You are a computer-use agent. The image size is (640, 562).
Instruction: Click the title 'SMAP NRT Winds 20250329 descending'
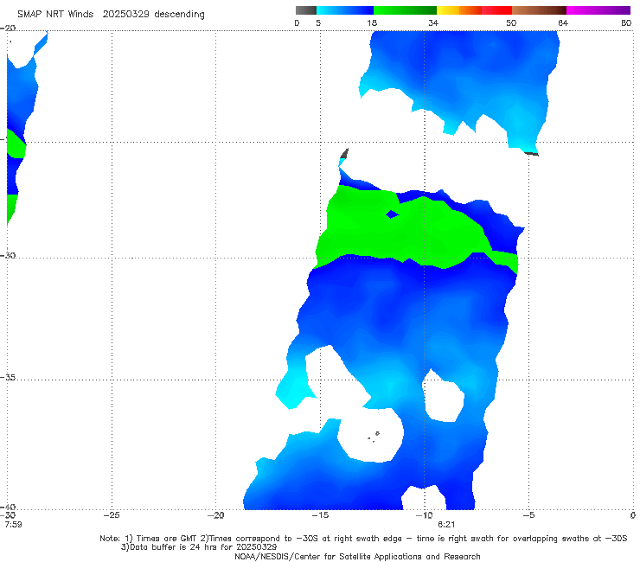click(111, 15)
